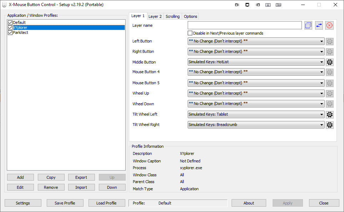Open the Tilt Wheel Left gear settings
344x212 pixels.
coord(330,115)
